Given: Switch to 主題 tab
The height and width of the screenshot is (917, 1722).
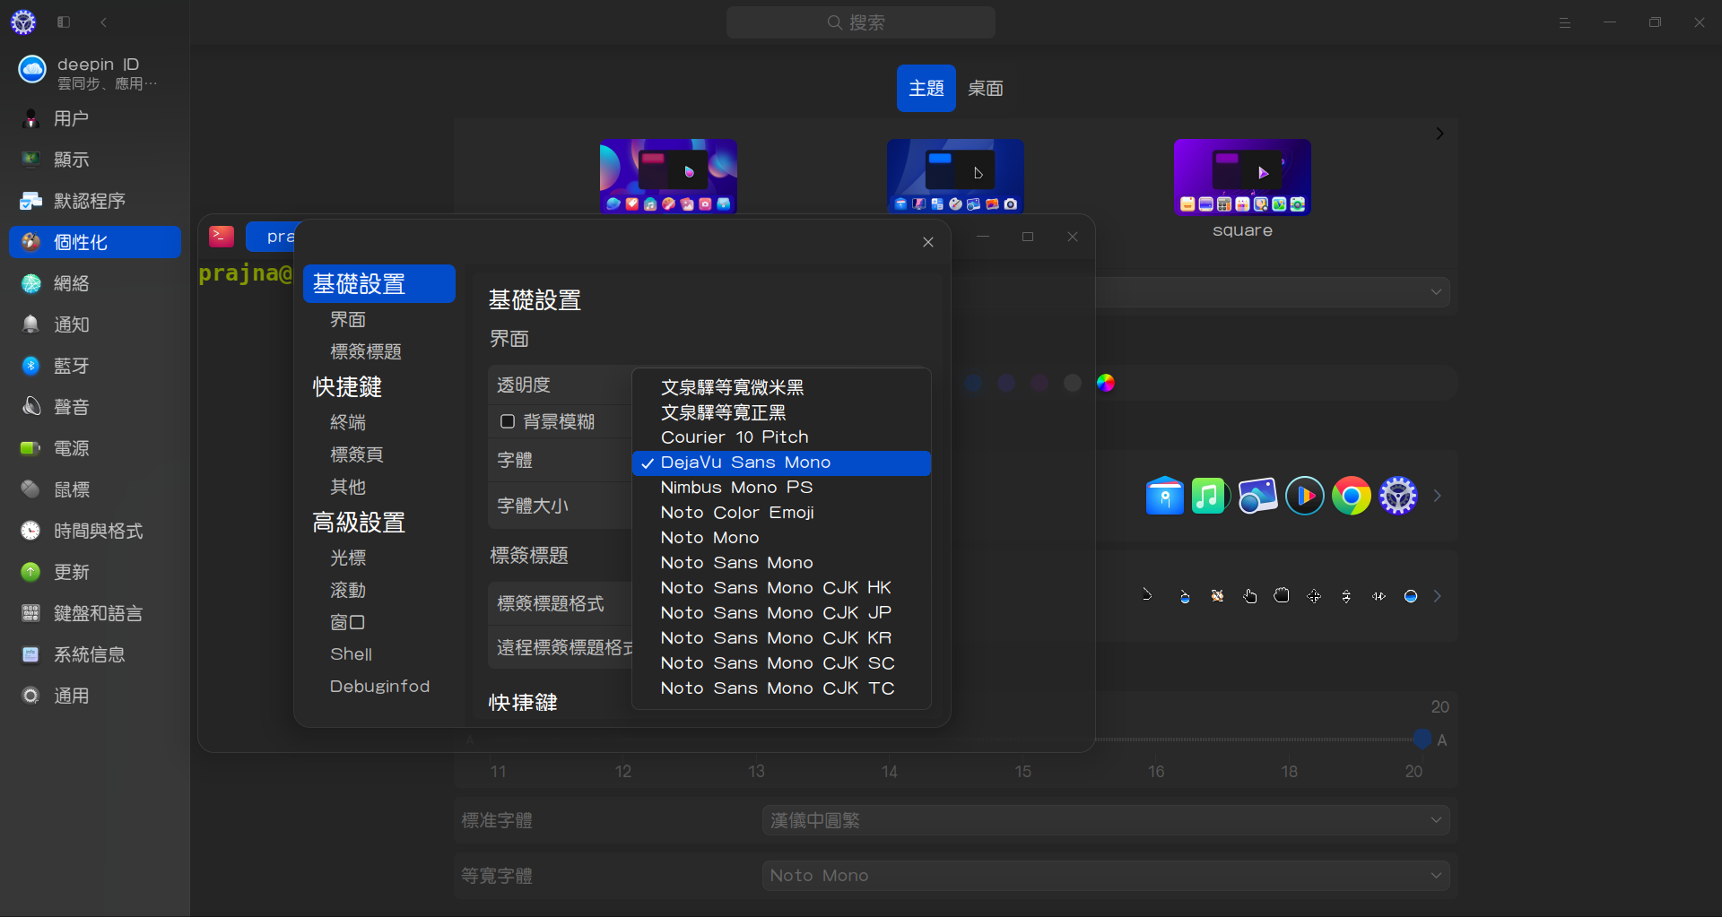Looking at the screenshot, I should tap(926, 88).
